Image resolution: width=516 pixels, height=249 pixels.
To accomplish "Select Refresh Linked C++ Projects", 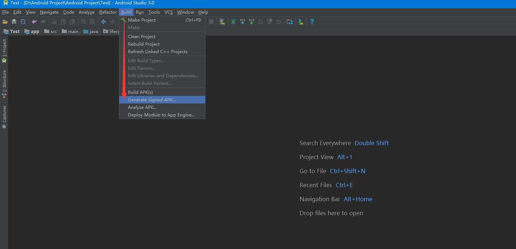I will click(162, 52).
